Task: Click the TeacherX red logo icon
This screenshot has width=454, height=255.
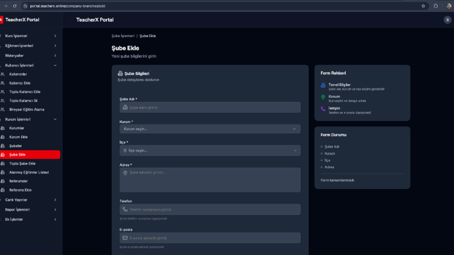Action: tap(1, 19)
